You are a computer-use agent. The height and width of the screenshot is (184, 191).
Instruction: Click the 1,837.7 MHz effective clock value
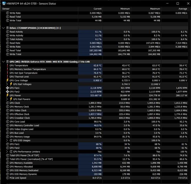(95, 114)
